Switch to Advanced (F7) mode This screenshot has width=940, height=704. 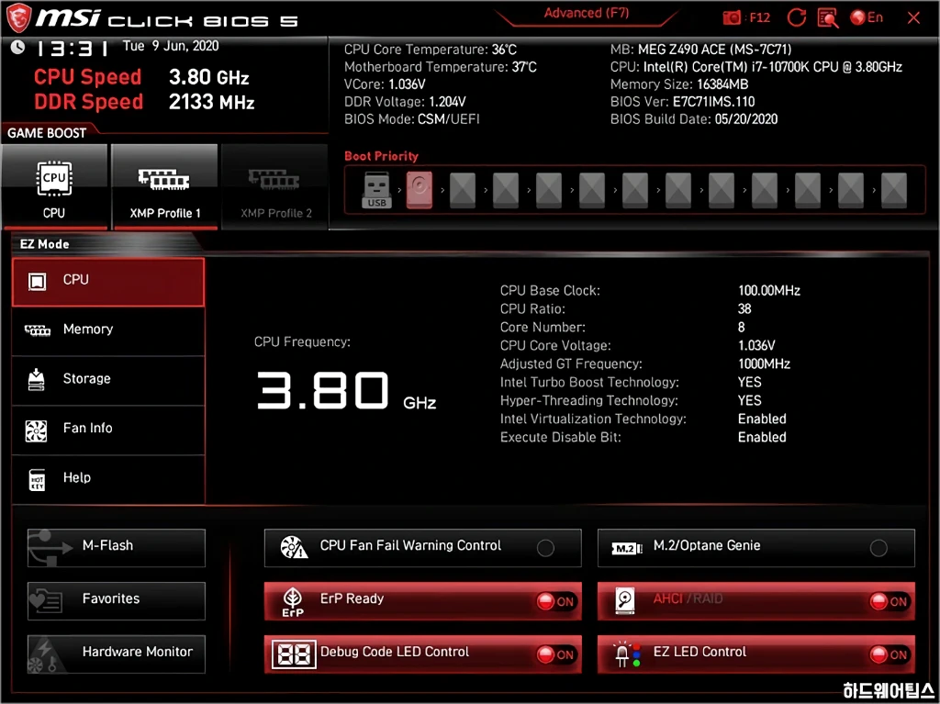point(586,13)
